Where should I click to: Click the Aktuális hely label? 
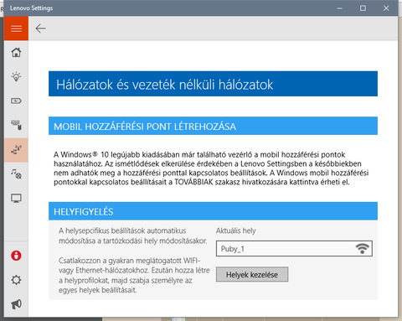[235, 230]
